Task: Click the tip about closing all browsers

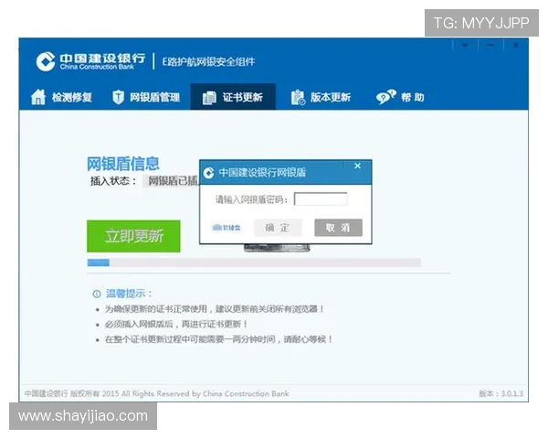Action: (215, 309)
